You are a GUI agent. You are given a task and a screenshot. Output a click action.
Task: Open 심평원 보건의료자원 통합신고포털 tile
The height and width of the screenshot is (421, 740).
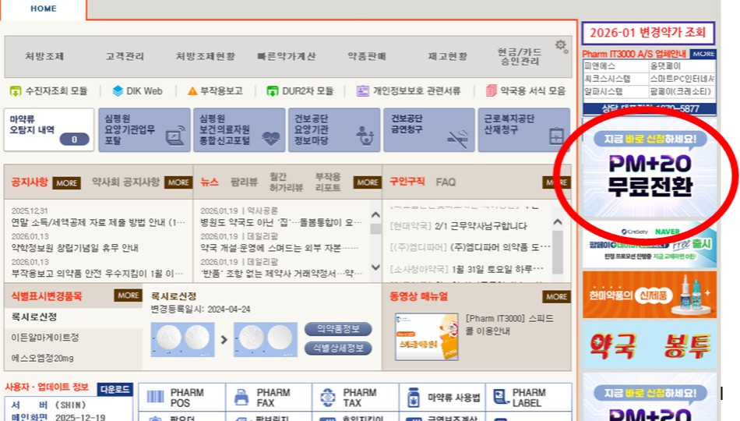pyautogui.click(x=239, y=130)
